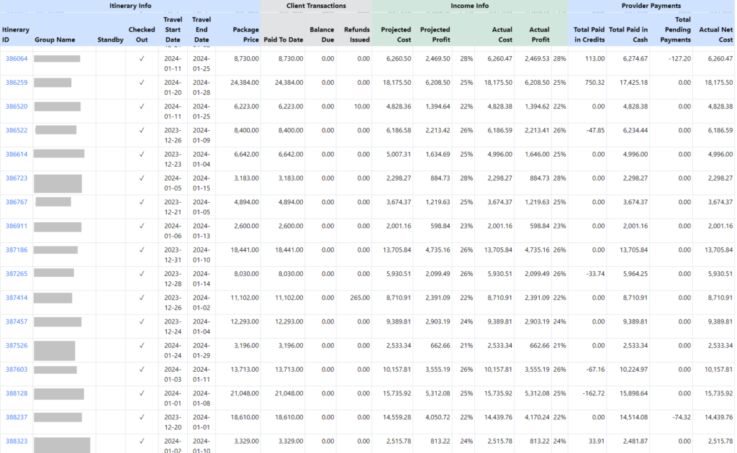Viewport: 737px width, 453px height.
Task: Open itinerary 387265 link
Action: tap(17, 274)
